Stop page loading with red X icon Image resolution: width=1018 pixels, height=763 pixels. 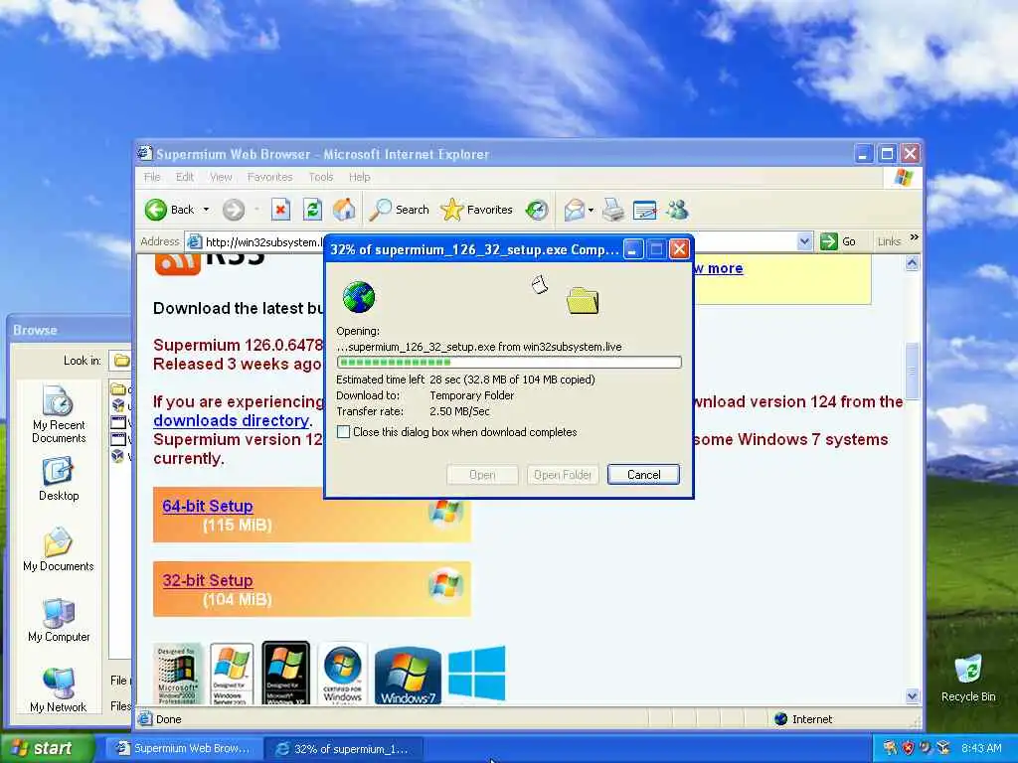(x=280, y=210)
